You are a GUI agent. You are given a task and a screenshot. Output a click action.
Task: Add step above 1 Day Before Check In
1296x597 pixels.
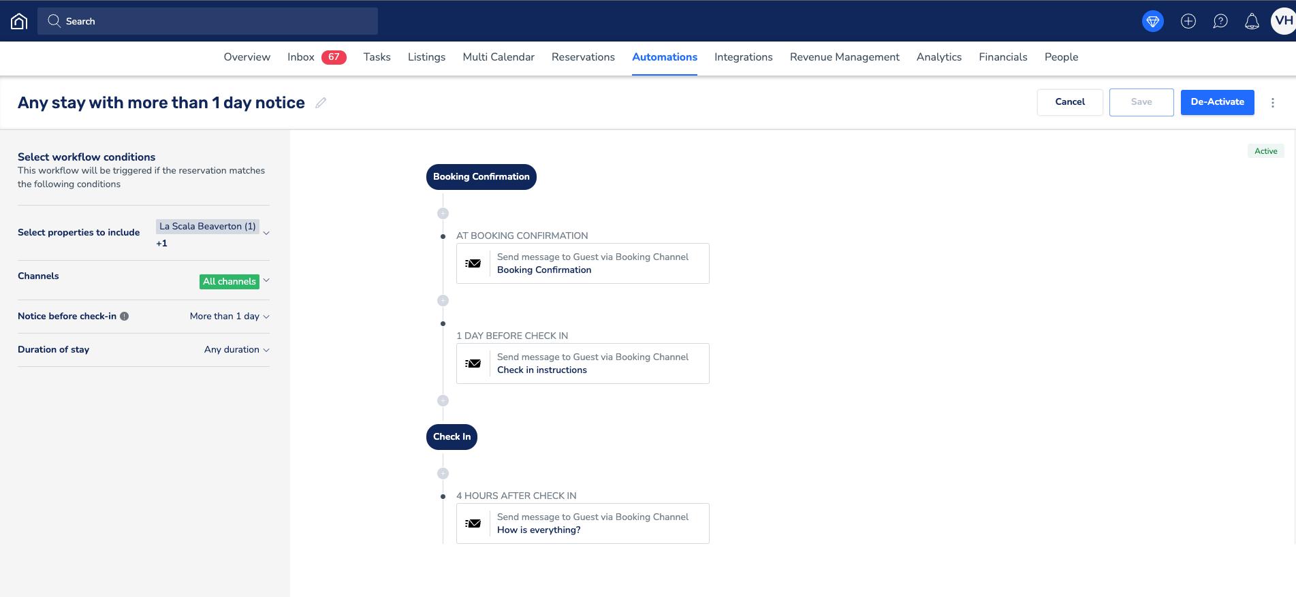443,300
